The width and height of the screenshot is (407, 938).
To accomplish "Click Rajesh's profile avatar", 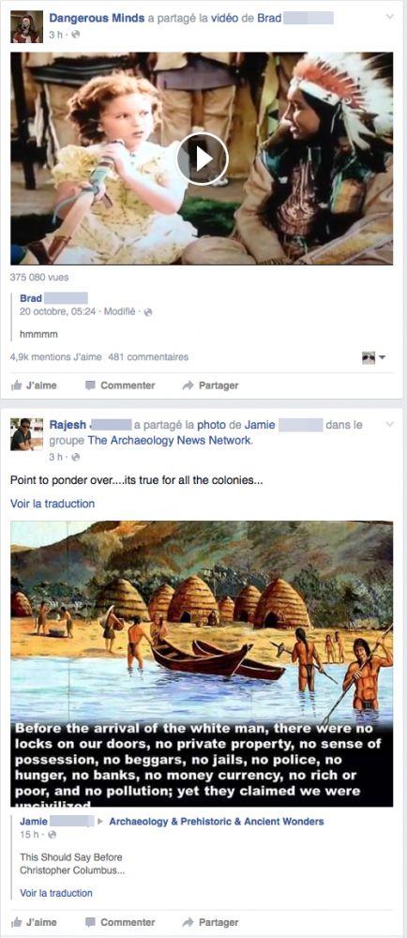I will tap(27, 434).
